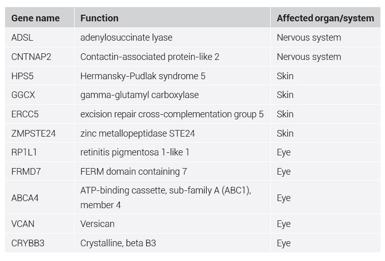Click the HPS5 gene cell
Screen dimensions: 385x261
coord(22,76)
